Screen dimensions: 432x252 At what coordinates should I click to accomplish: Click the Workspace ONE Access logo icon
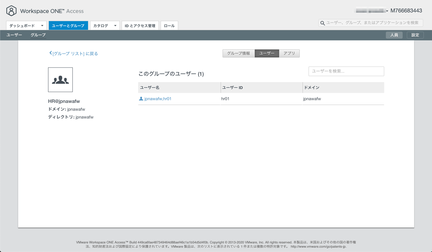click(x=11, y=11)
